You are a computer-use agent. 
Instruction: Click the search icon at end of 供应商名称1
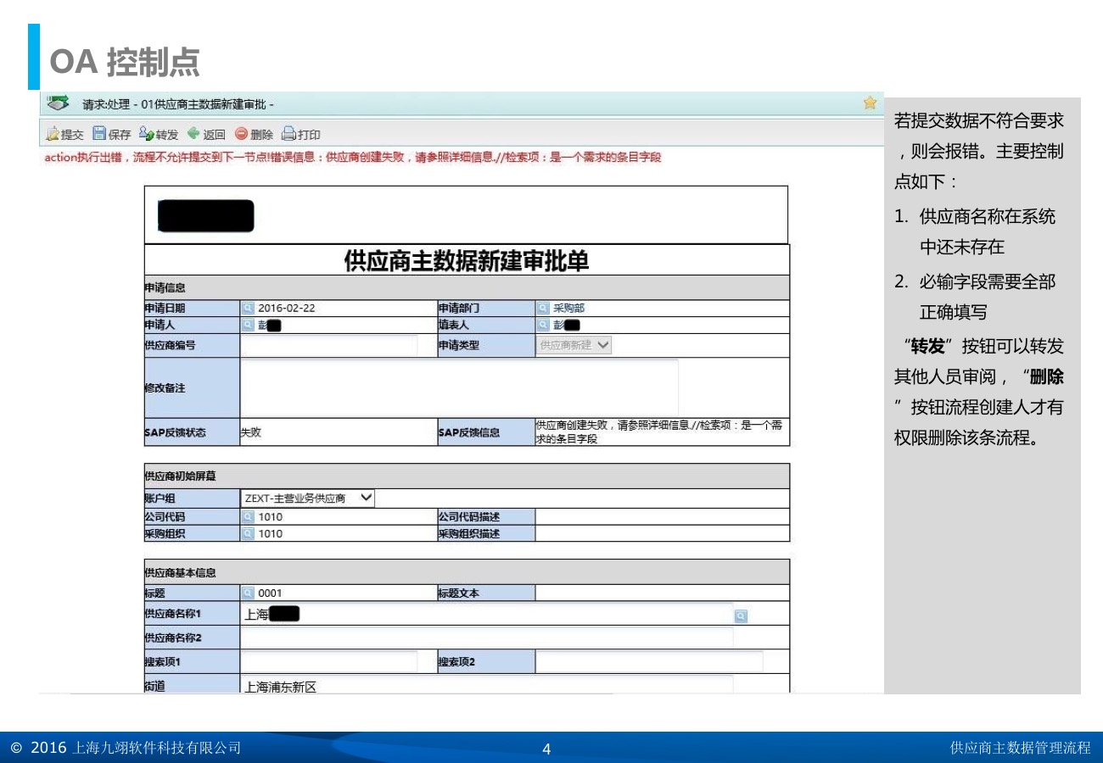741,615
